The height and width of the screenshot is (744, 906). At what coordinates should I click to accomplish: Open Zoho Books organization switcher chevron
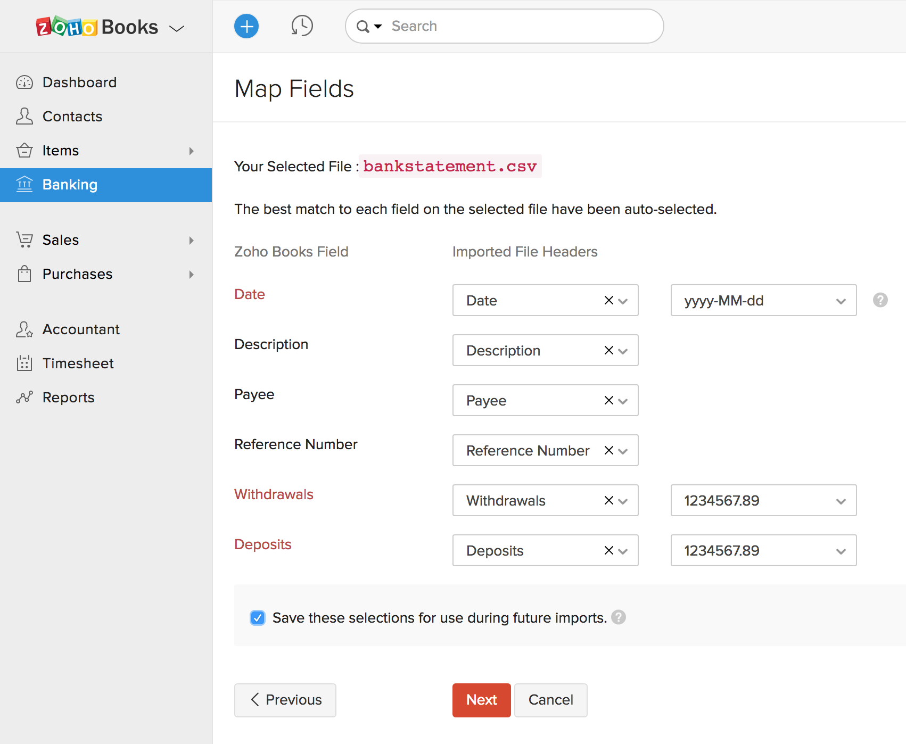[x=177, y=28]
